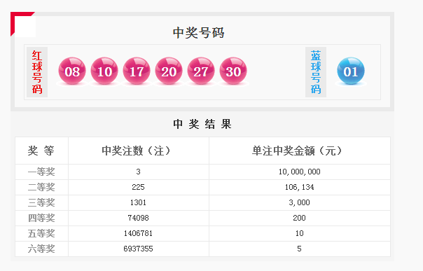Click the fourth prize count 74098
Screen dimensions: 423x271
pos(139,218)
